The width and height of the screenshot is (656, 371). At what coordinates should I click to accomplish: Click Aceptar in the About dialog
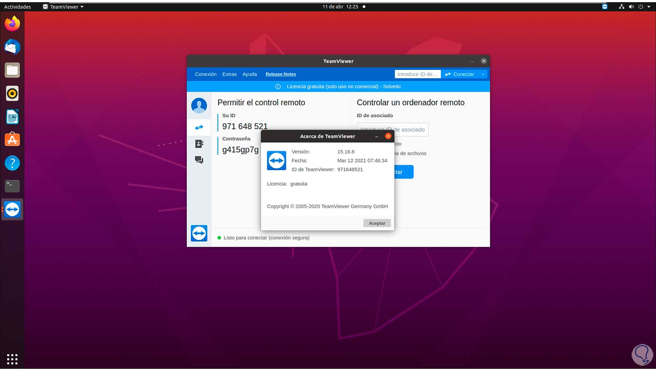pyautogui.click(x=377, y=223)
